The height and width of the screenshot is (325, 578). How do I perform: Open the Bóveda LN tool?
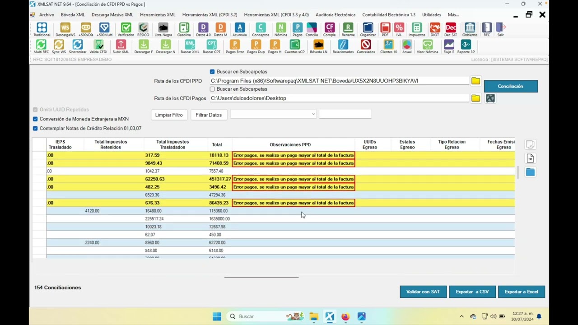click(x=318, y=47)
